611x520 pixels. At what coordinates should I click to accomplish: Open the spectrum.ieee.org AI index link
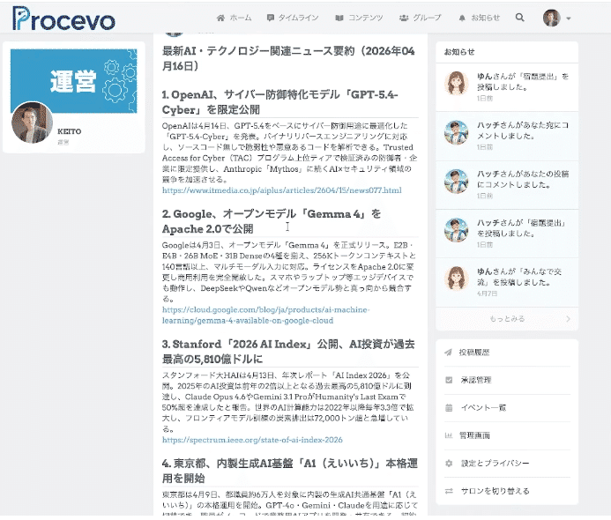[252, 440]
